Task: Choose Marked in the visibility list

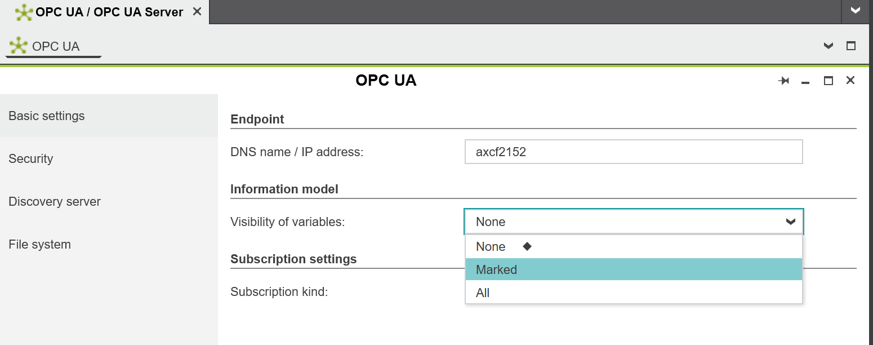Action: pyautogui.click(x=634, y=269)
